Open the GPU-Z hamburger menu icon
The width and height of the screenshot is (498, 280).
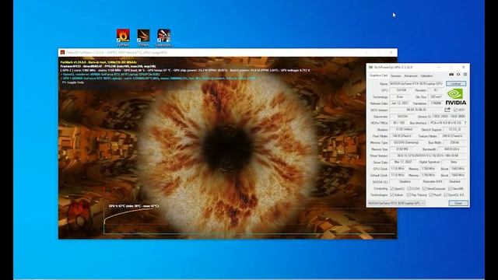pyautogui.click(x=465, y=75)
